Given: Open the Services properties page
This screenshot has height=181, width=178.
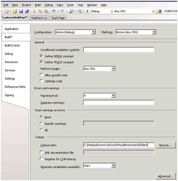Looking at the screenshot, I should point(10,70).
